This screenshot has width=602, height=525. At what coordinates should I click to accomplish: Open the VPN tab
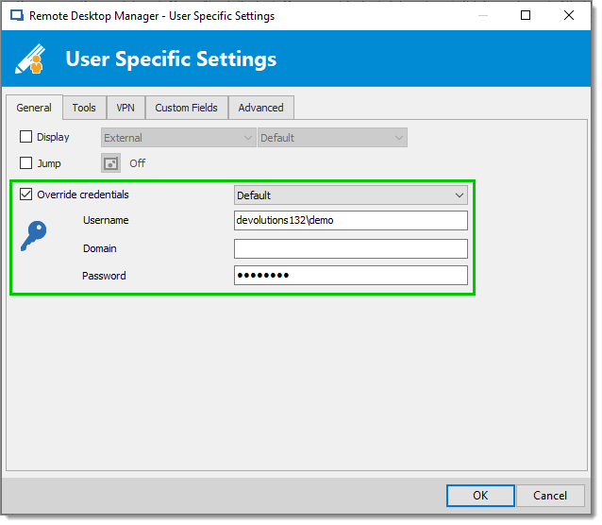pos(125,108)
